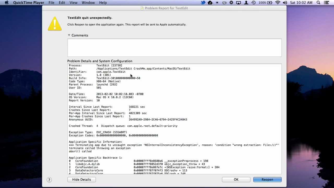Open the Help menu

103,3
